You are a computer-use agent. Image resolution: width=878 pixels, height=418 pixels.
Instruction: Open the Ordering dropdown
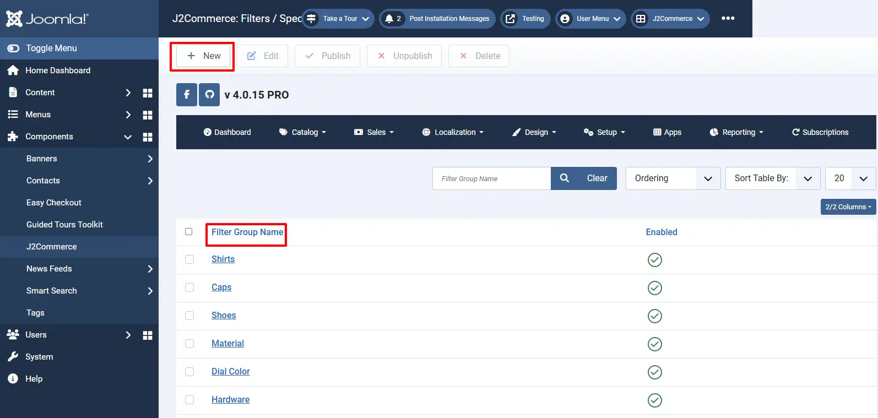pyautogui.click(x=673, y=178)
